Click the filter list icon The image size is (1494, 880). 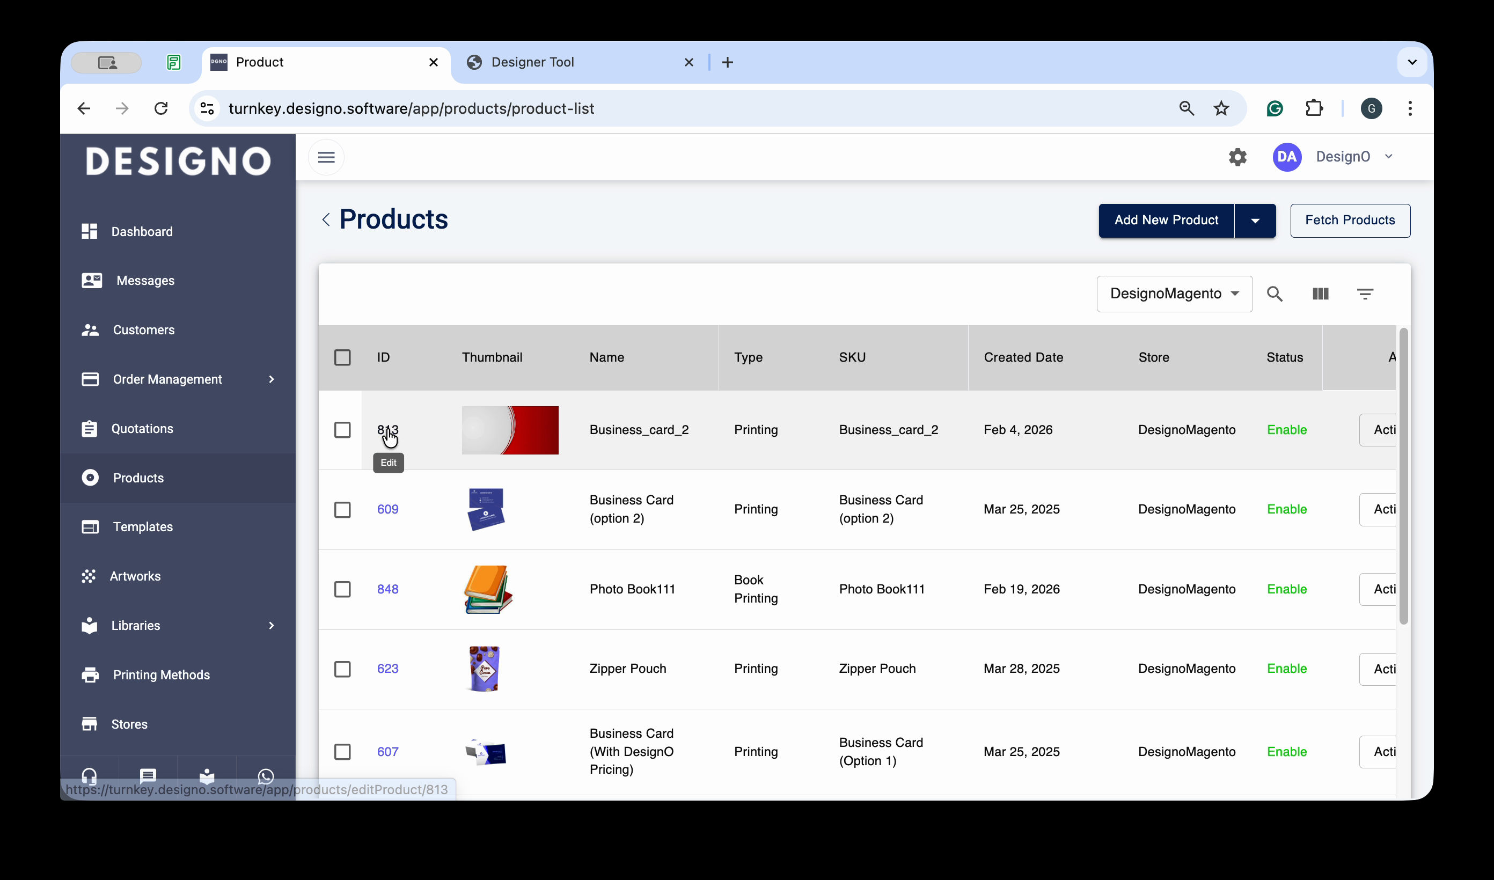click(1365, 294)
